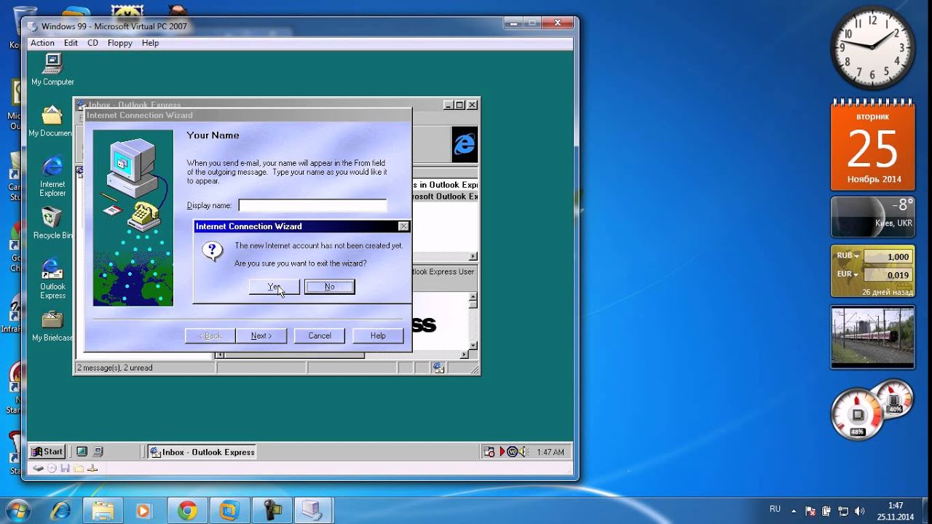The image size is (932, 524).
Task: Click the guest tray task scheduler icon
Action: coord(489,452)
